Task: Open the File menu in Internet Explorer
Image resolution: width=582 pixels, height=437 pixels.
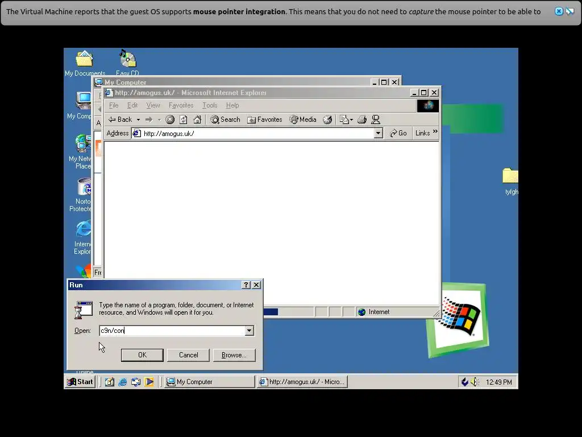Action: (114, 105)
